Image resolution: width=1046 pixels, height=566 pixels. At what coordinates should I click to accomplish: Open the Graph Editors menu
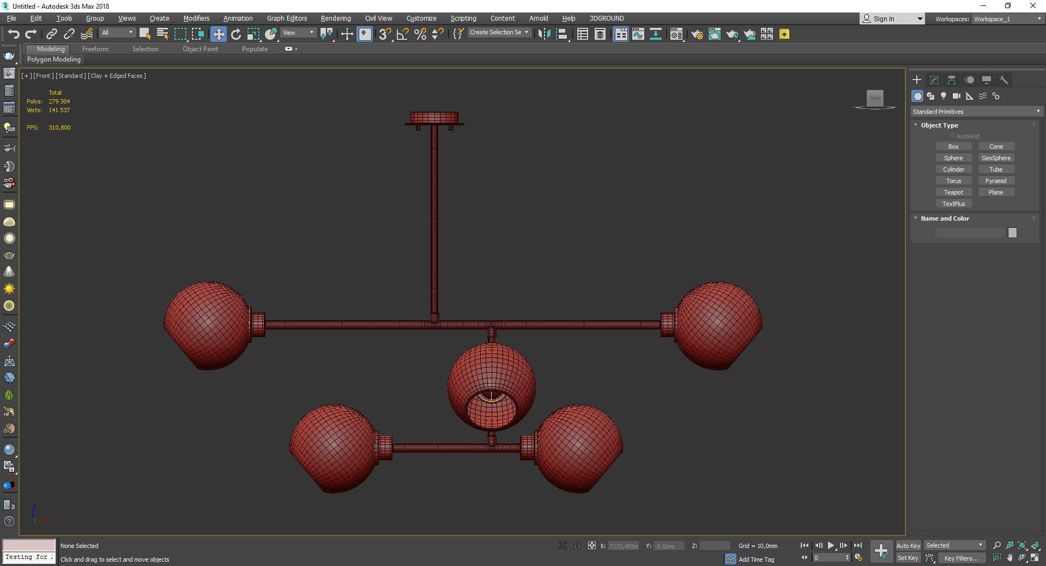pyautogui.click(x=287, y=19)
